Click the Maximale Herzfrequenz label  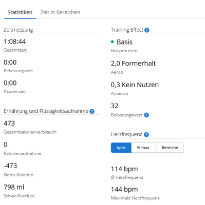(x=135, y=198)
